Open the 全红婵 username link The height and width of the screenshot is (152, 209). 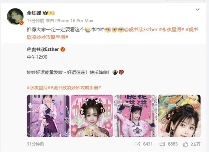pos(34,13)
